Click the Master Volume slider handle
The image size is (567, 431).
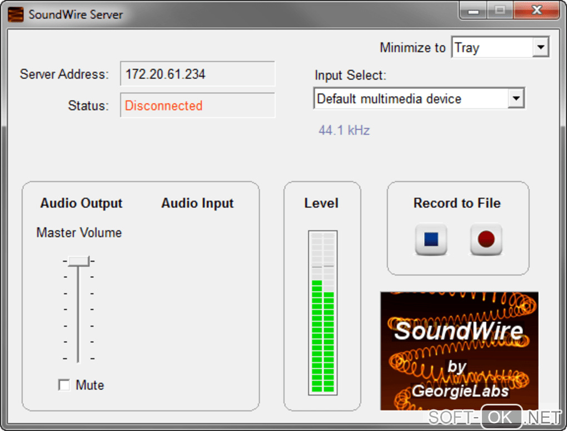tap(78, 261)
